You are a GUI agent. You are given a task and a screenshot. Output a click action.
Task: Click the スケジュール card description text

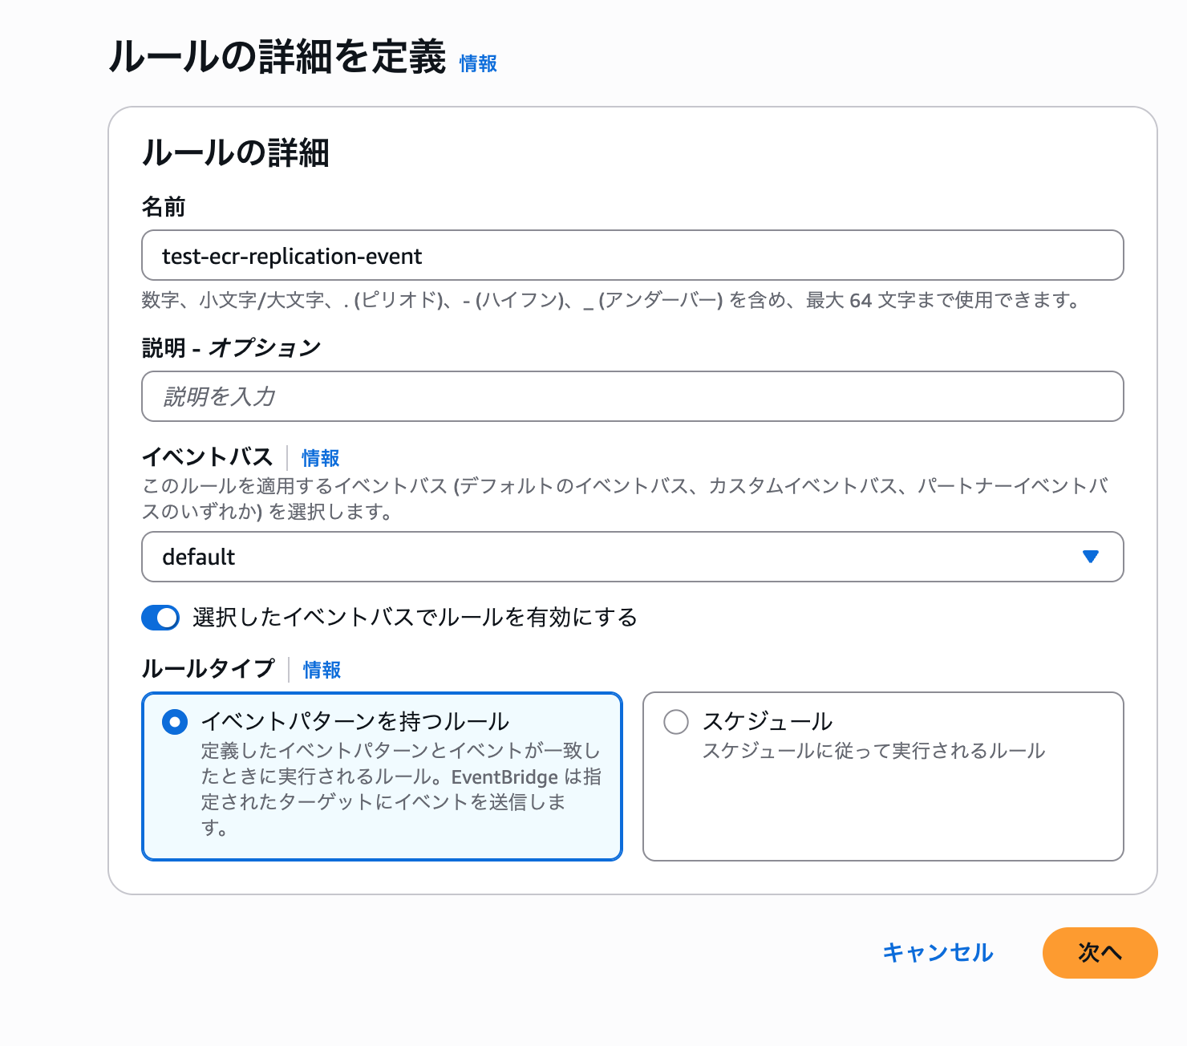(873, 751)
